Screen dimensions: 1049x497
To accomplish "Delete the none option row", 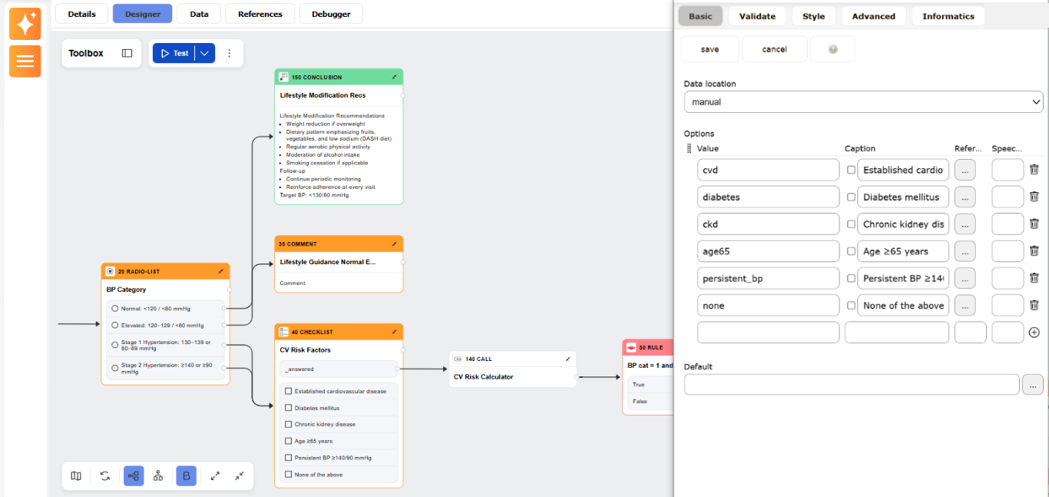I will [1034, 305].
